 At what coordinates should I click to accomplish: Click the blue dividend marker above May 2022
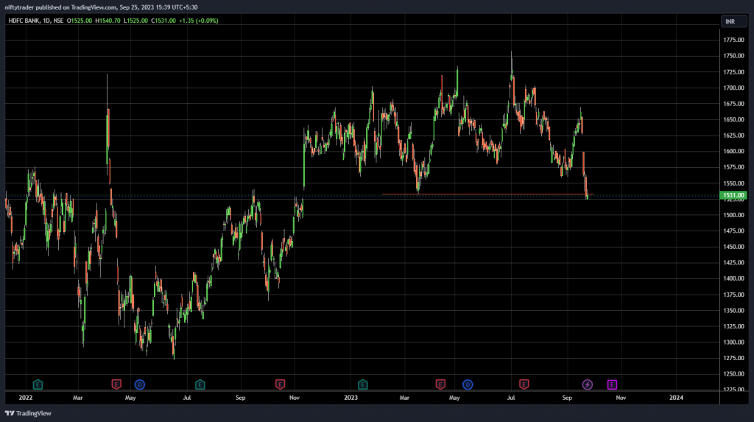coord(139,384)
